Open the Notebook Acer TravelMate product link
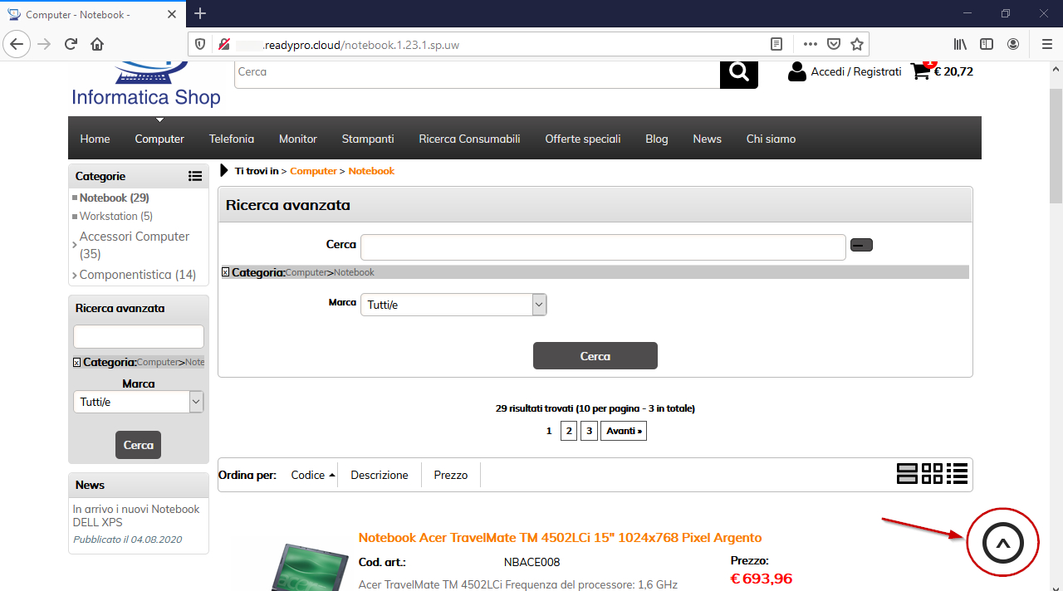Screen dimensions: 1063x591 pyautogui.click(x=560, y=538)
